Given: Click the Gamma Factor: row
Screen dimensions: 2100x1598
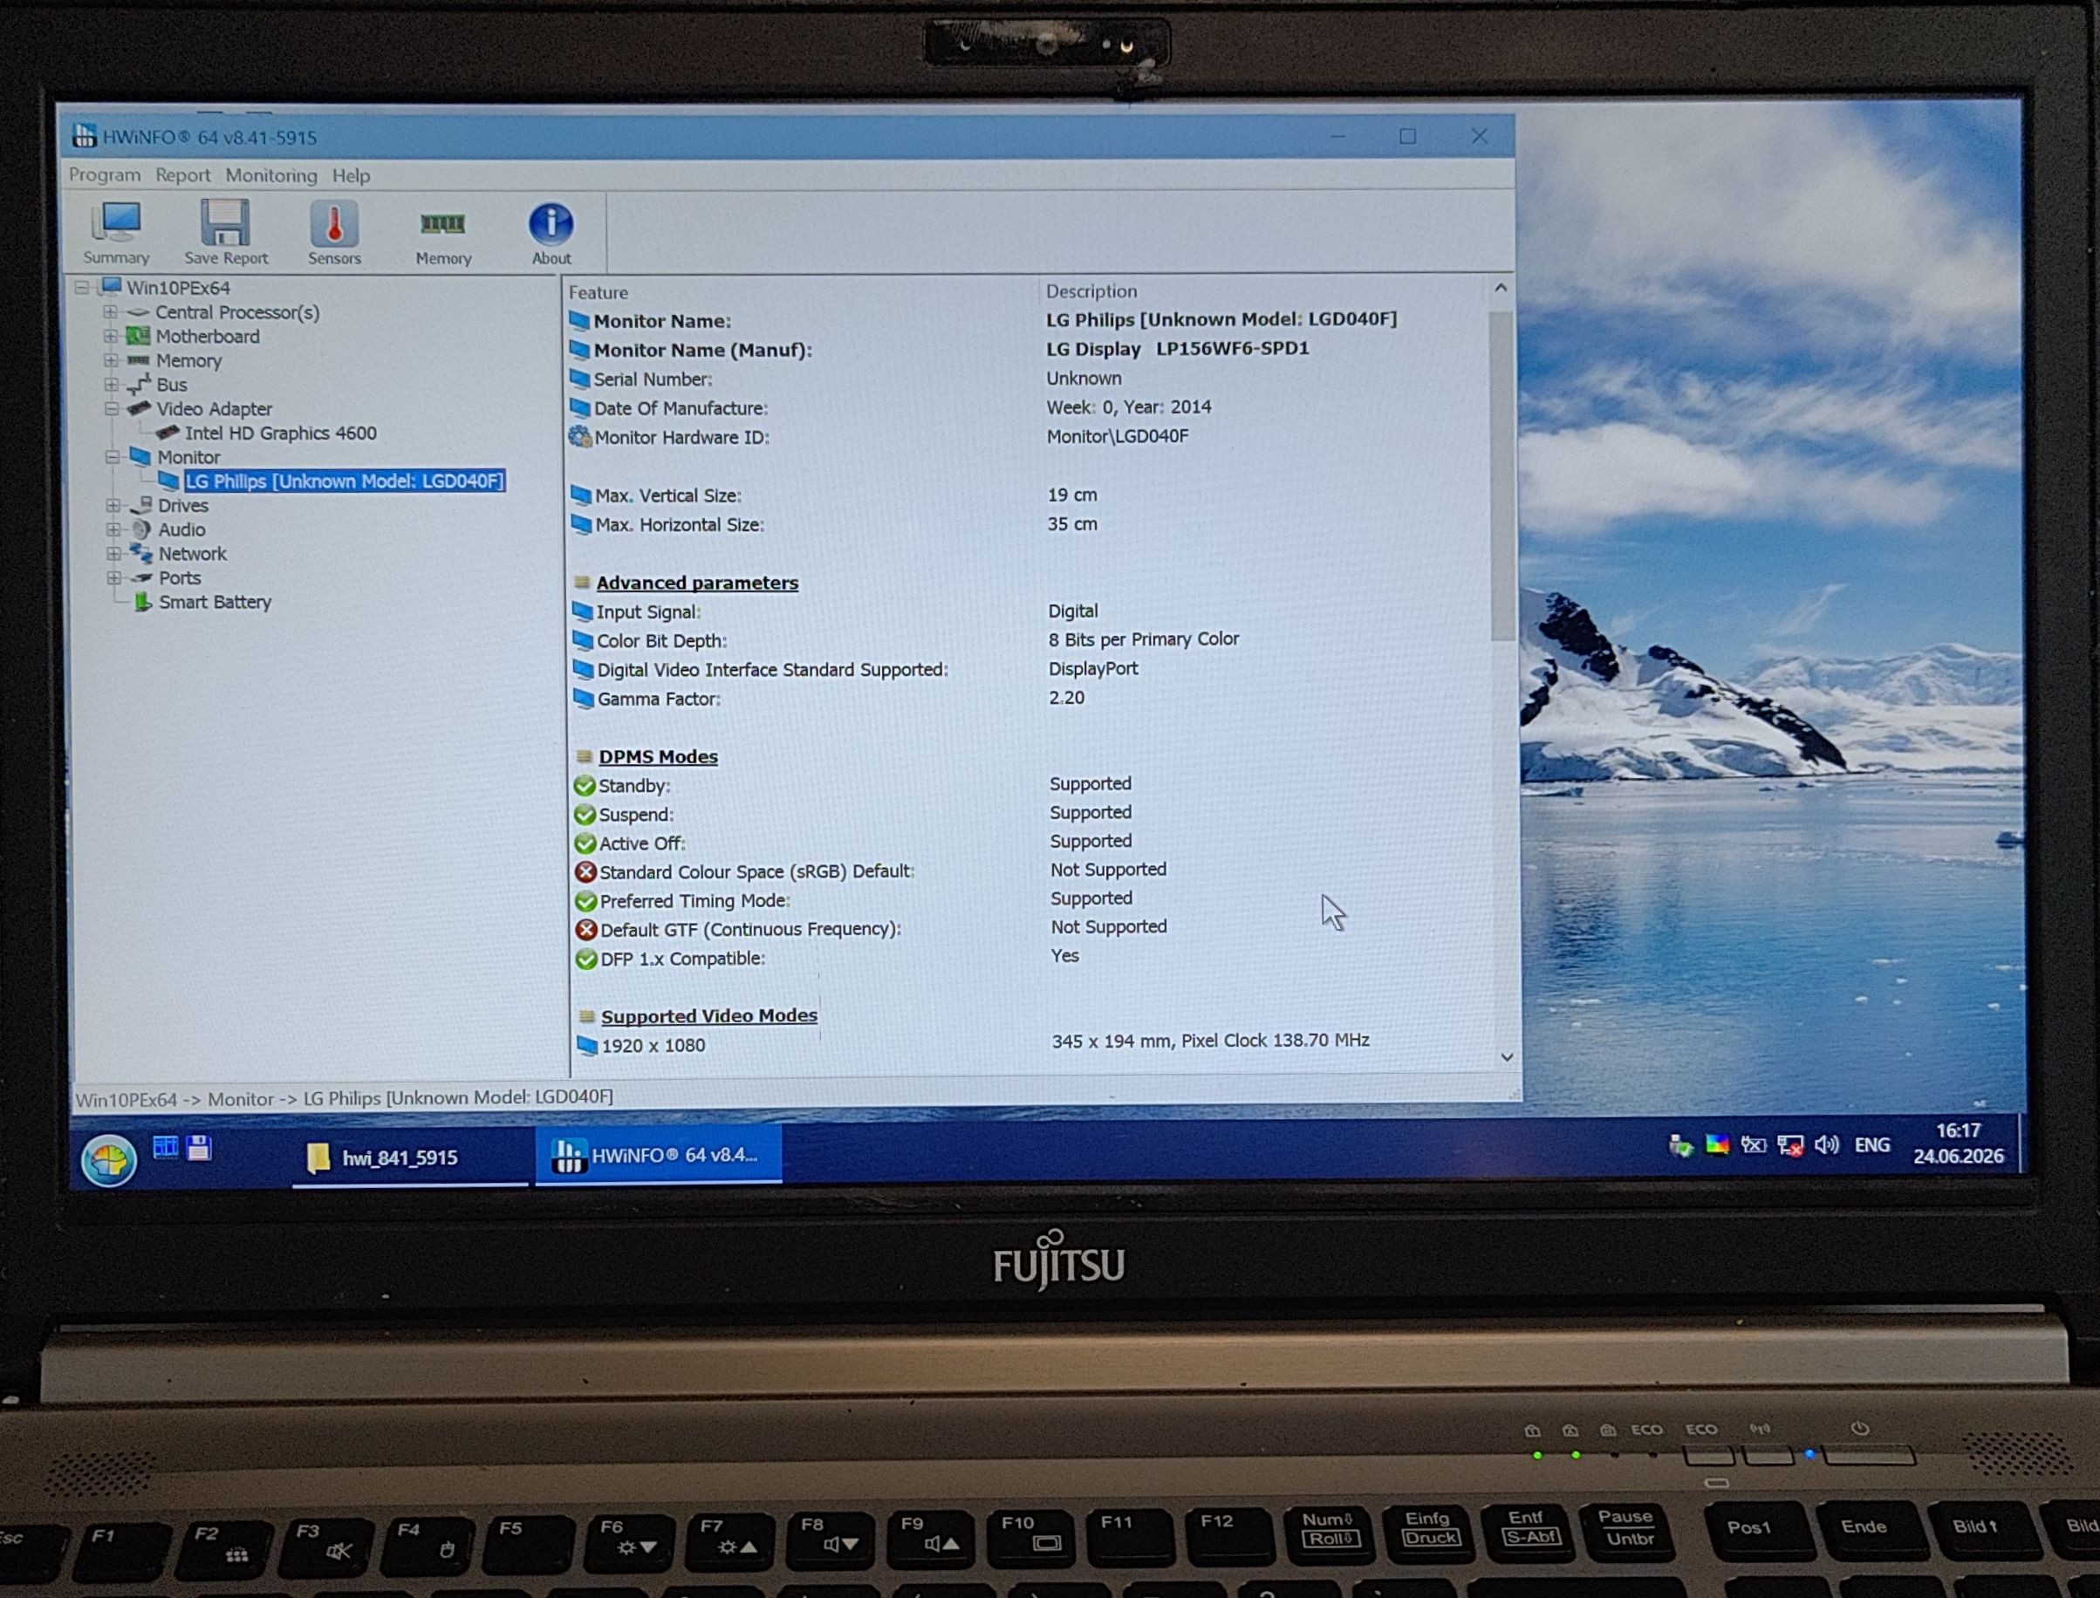Looking at the screenshot, I should (1029, 698).
